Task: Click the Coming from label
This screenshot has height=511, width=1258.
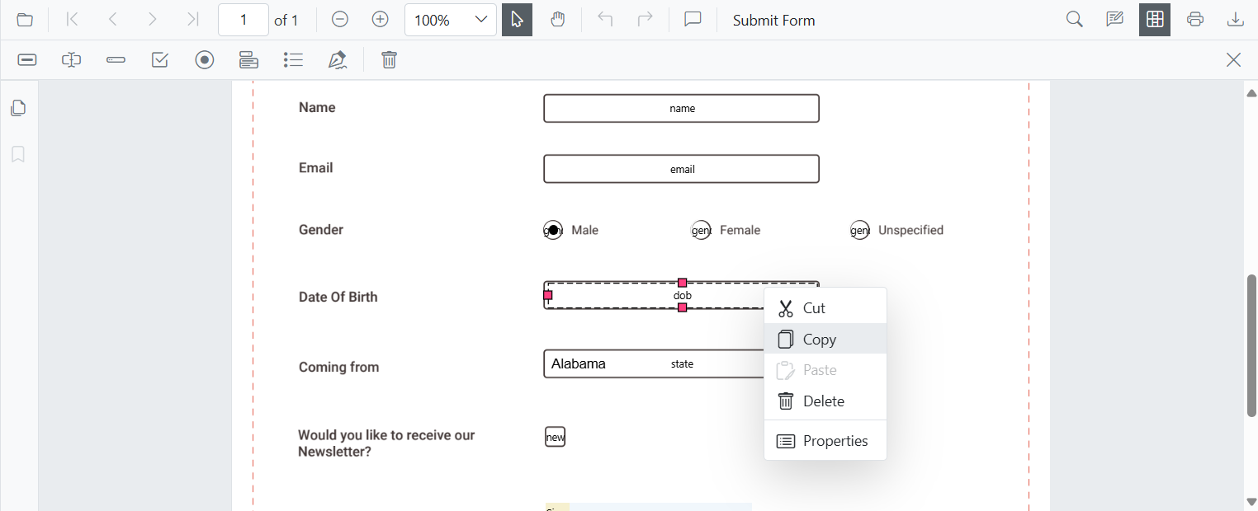Action: click(338, 367)
